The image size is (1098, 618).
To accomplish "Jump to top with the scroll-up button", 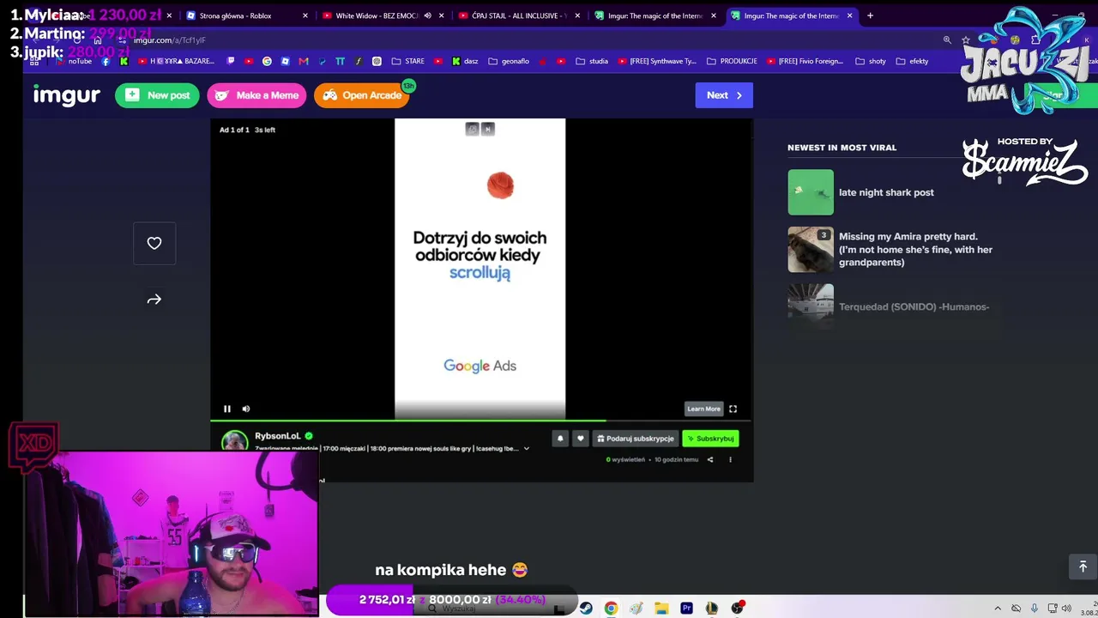I will (1083, 566).
